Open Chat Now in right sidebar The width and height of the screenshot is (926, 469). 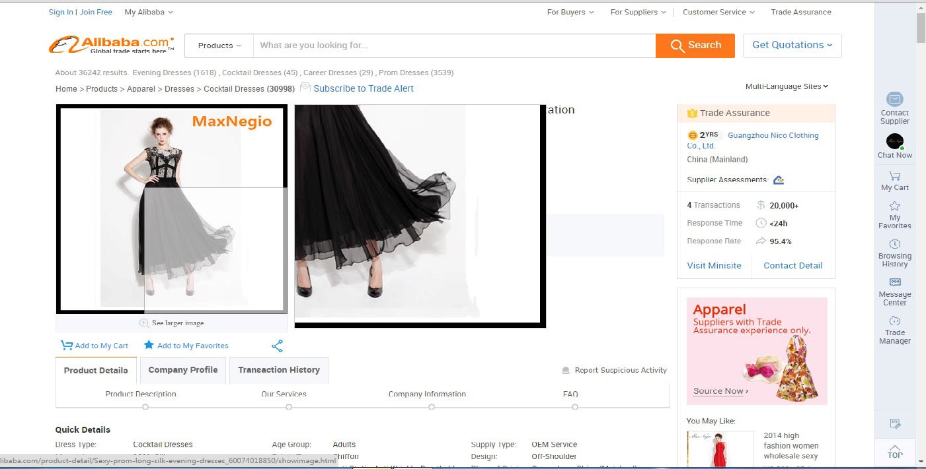pyautogui.click(x=894, y=142)
